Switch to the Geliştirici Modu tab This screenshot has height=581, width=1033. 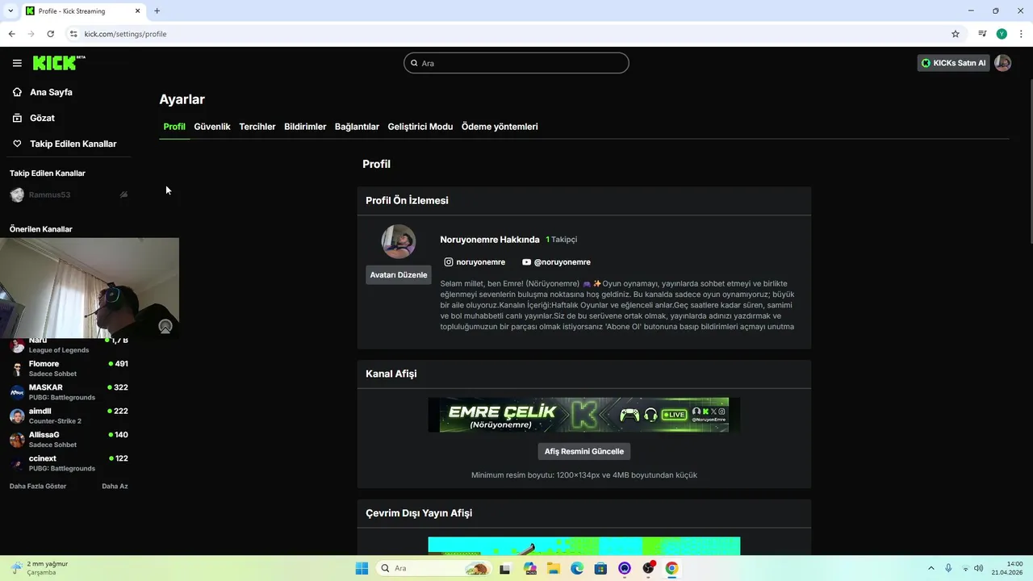tap(420, 127)
